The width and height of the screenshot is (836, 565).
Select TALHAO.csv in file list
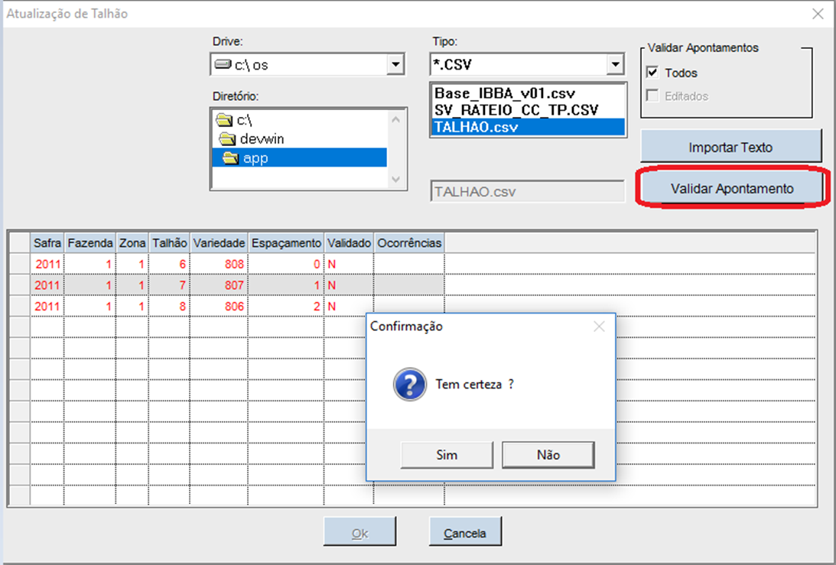[475, 127]
